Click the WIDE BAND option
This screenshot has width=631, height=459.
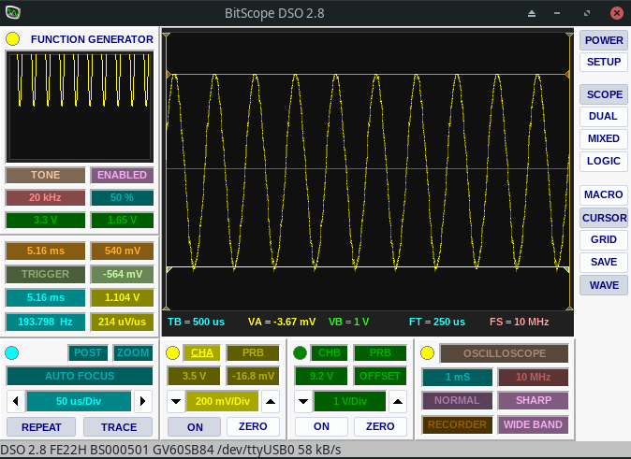[x=534, y=424]
